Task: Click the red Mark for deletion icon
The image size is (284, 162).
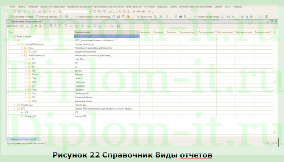Action: click(x=40, y=26)
